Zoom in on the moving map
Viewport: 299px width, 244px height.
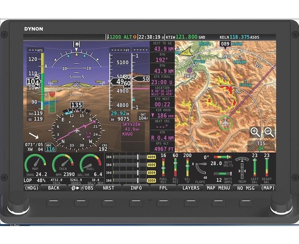(x=255, y=132)
